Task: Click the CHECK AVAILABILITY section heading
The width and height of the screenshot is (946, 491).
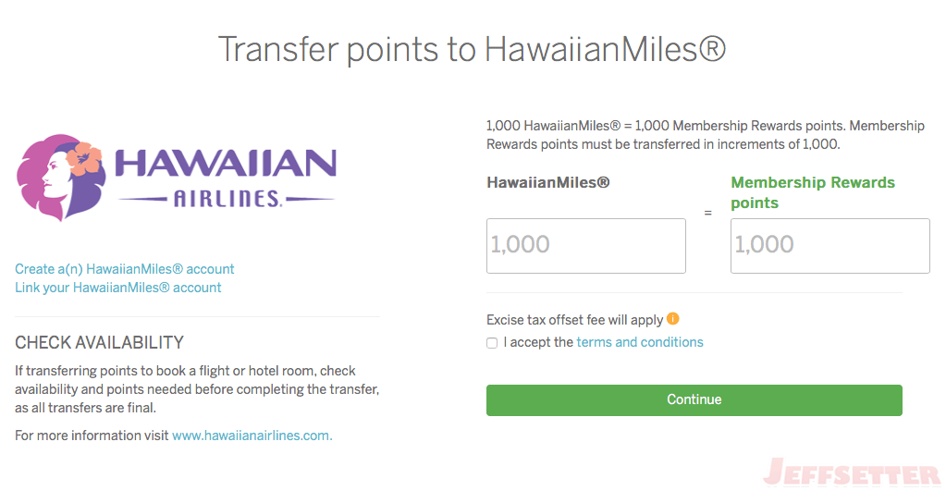Action: tap(100, 343)
